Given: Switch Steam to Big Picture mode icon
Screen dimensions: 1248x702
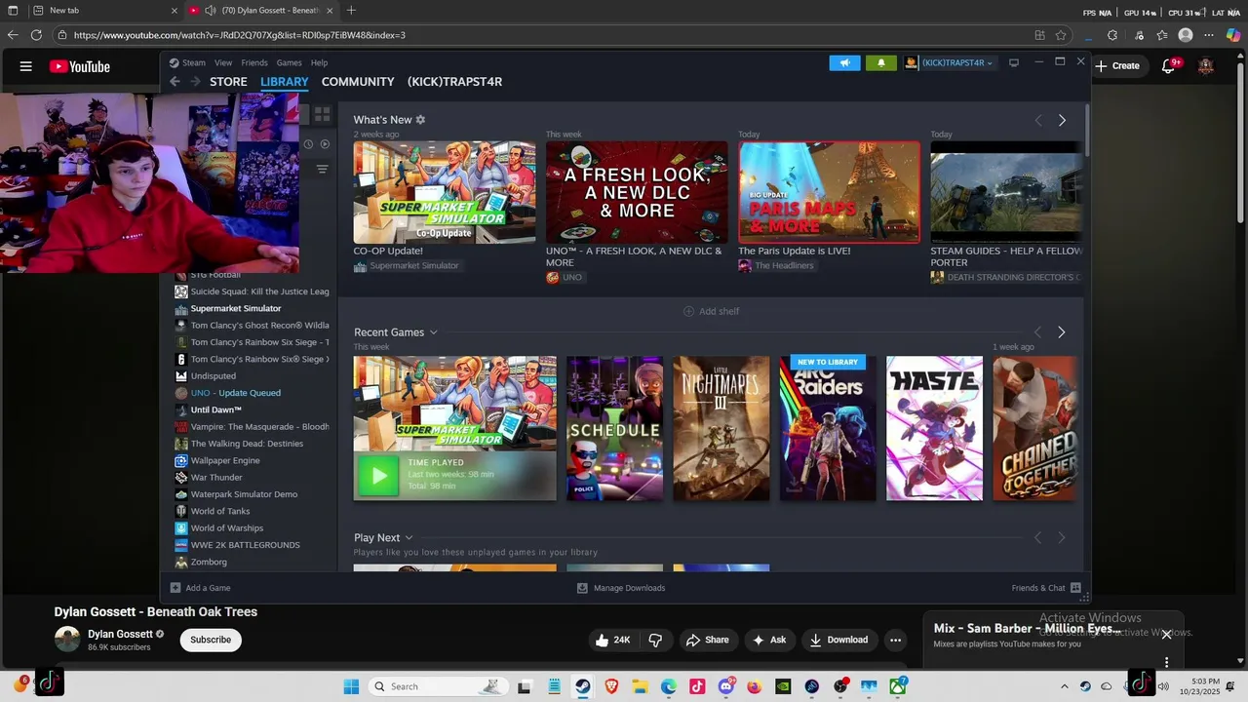Looking at the screenshot, I should [x=1014, y=62].
